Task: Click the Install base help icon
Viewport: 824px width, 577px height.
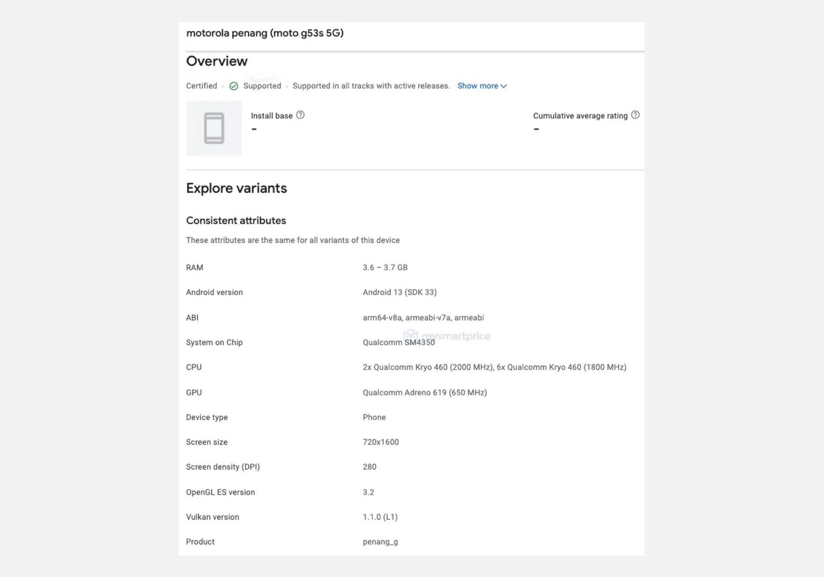Action: [301, 115]
